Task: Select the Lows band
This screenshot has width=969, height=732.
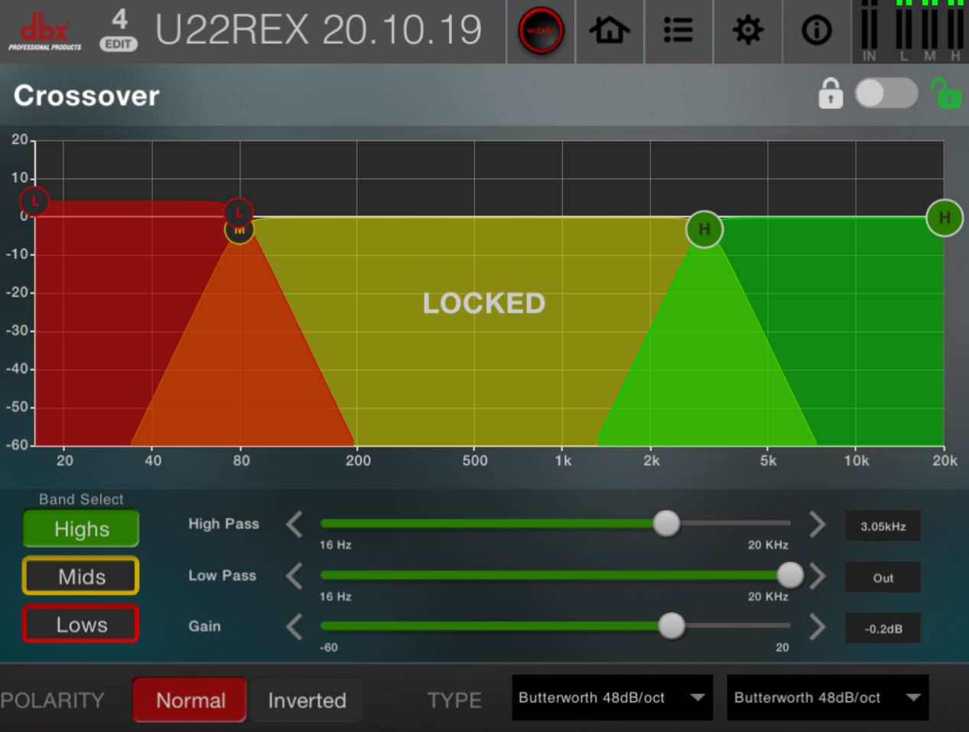Action: (81, 624)
